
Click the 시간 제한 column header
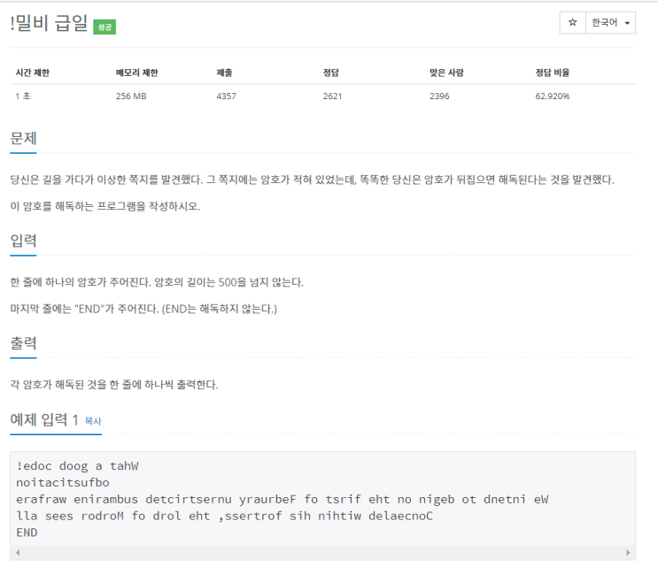click(32, 73)
